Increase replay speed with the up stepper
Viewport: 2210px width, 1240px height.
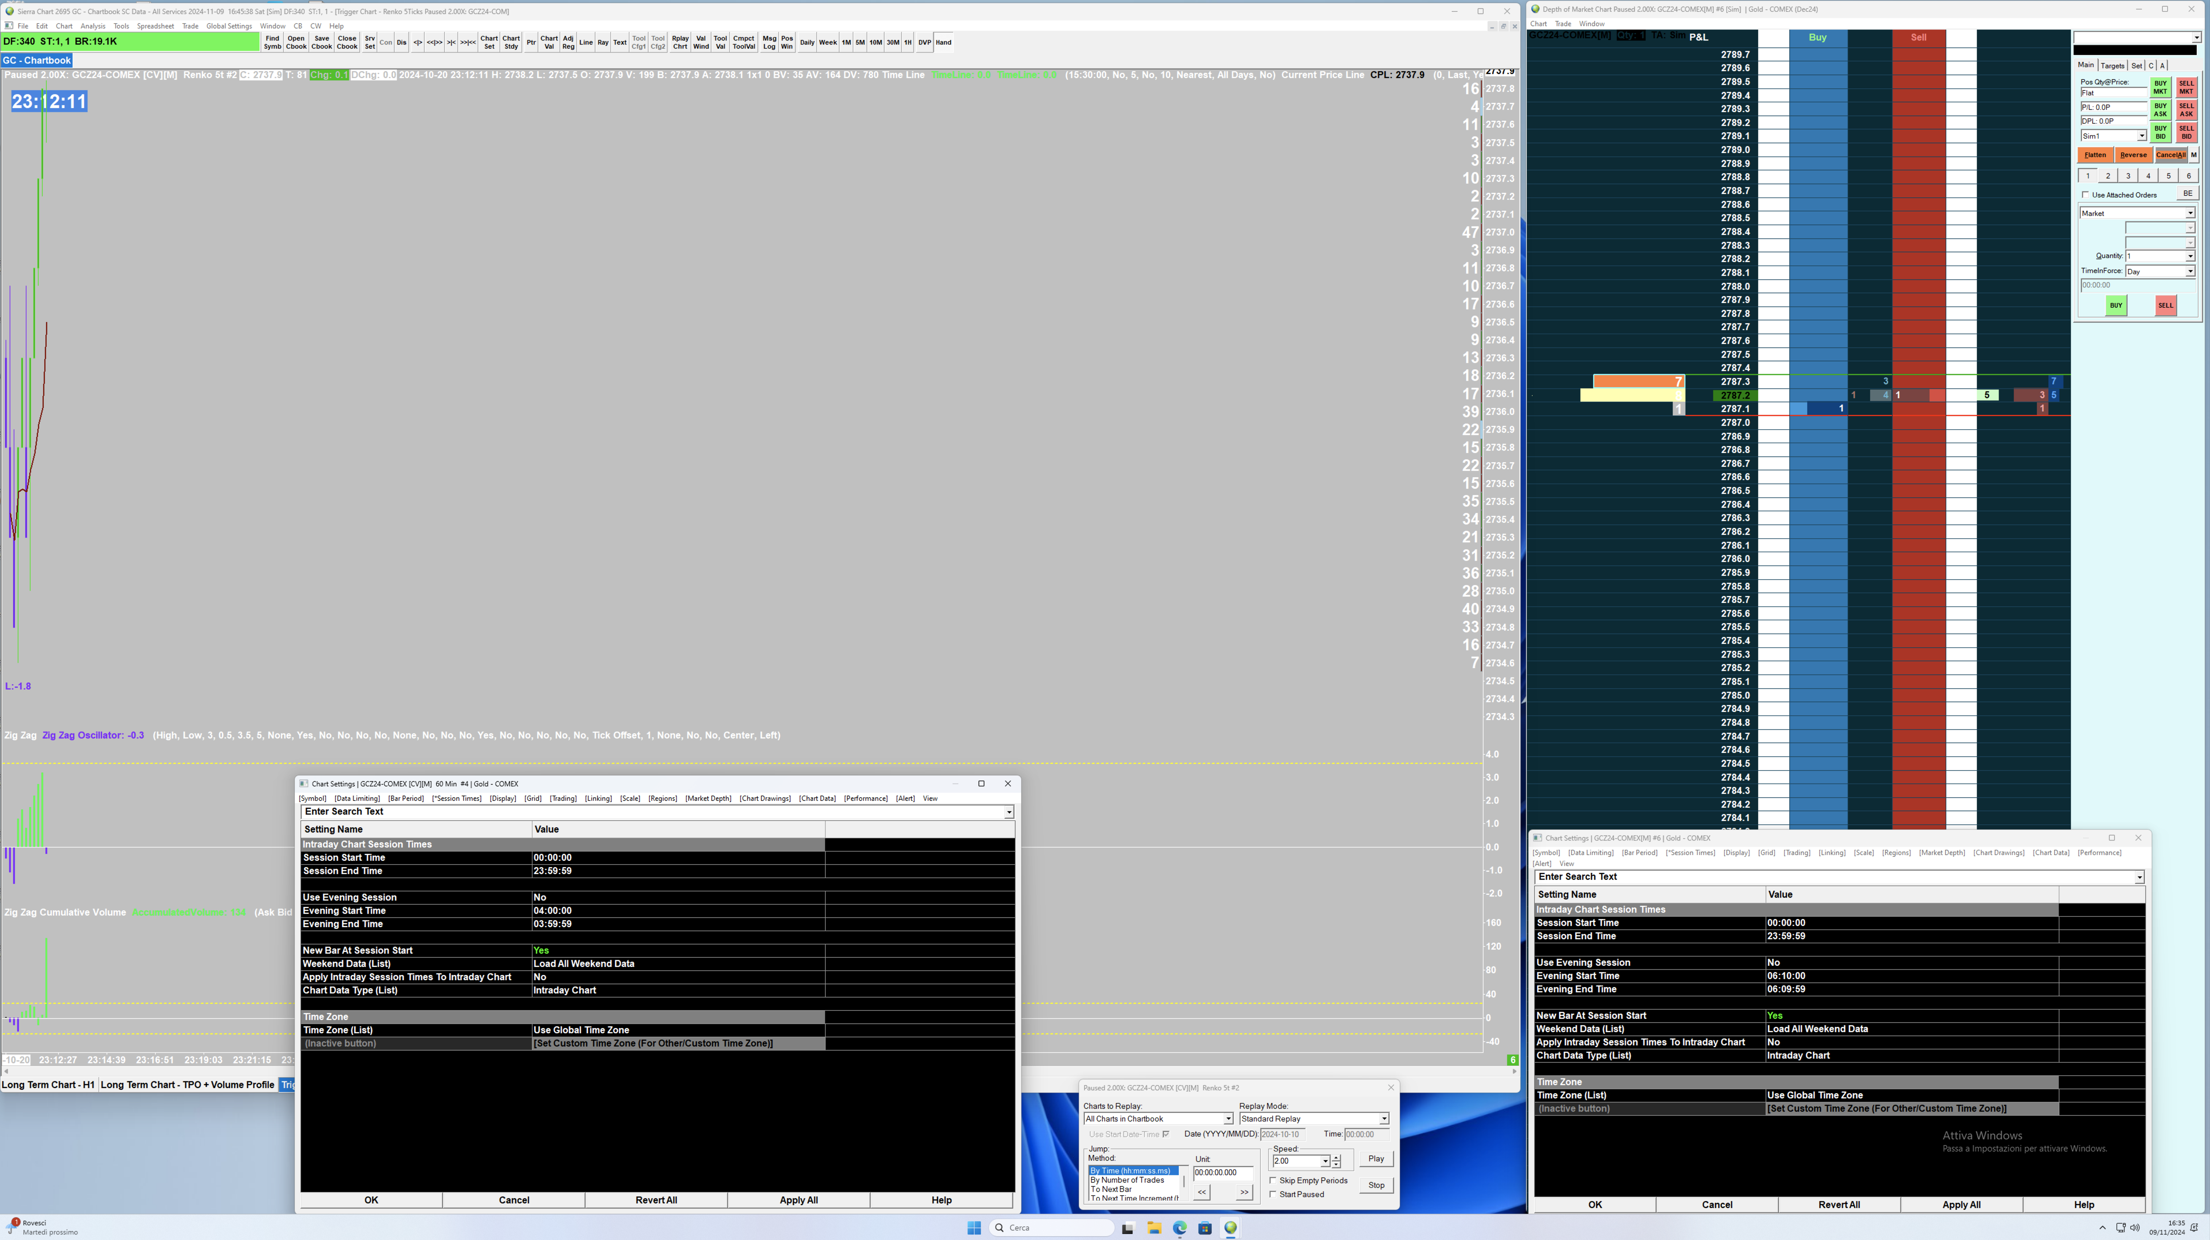1337,1158
